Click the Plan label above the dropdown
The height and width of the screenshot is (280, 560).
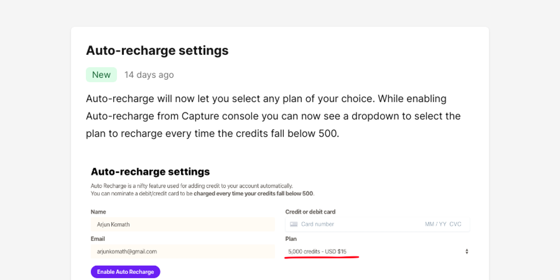tap(291, 239)
